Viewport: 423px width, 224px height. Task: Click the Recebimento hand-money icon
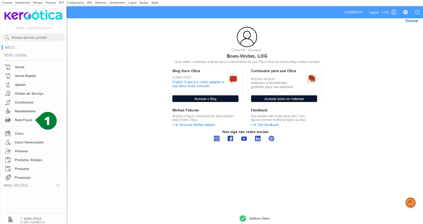click(8, 111)
